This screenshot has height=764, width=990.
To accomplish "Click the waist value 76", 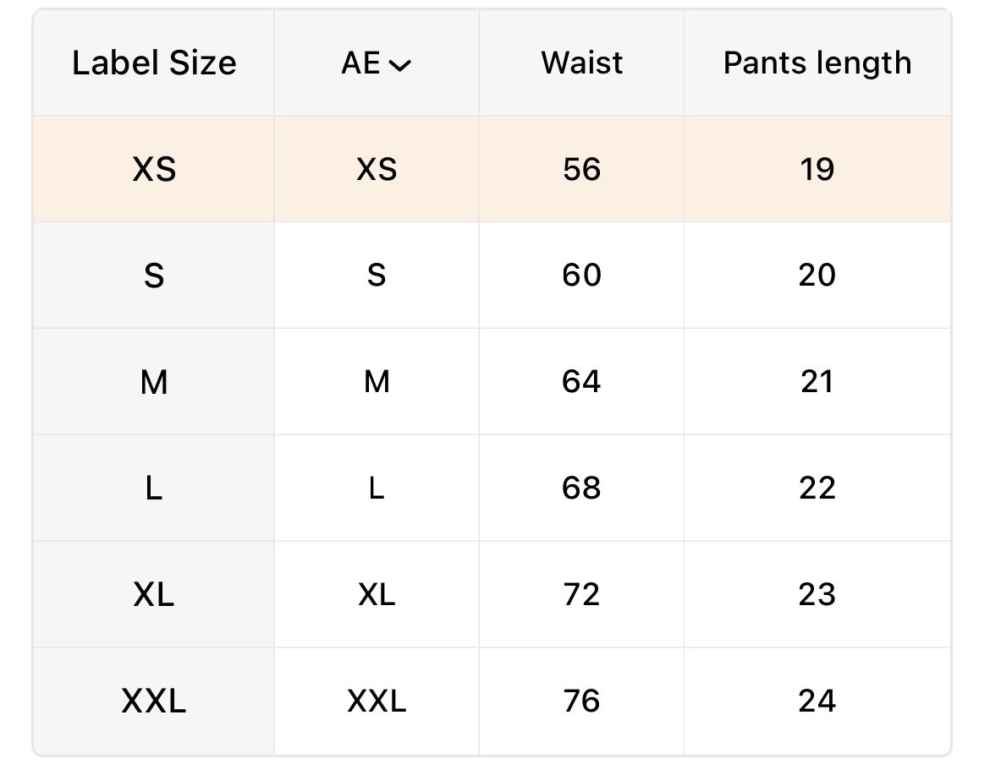I will tap(582, 701).
